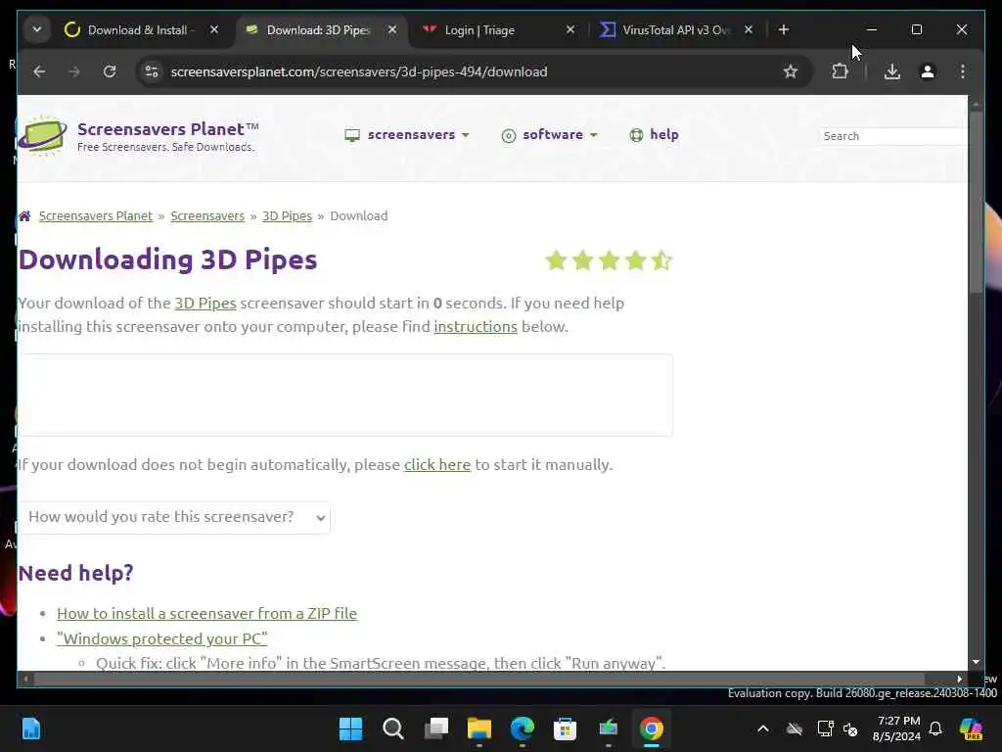Click the site Search input field
The height and width of the screenshot is (752, 1002).
point(892,136)
